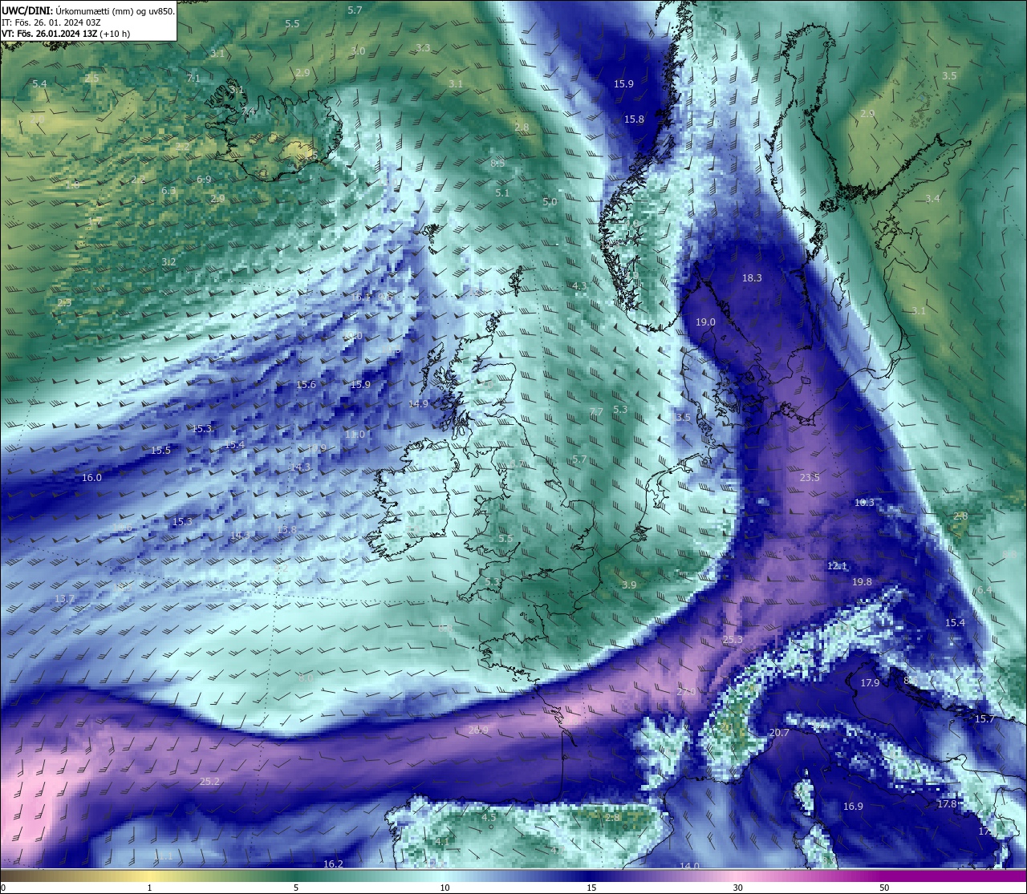Select the 3.4 value label
Screen dimensions: 1027x894
(932, 199)
